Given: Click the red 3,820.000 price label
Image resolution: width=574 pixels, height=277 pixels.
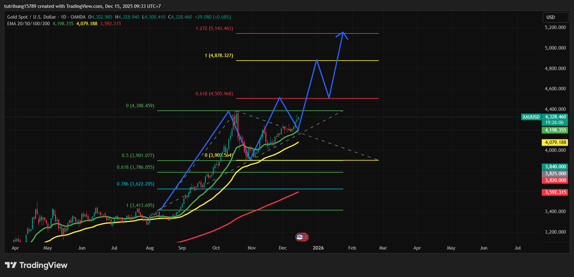Looking at the screenshot, I should (x=555, y=180).
